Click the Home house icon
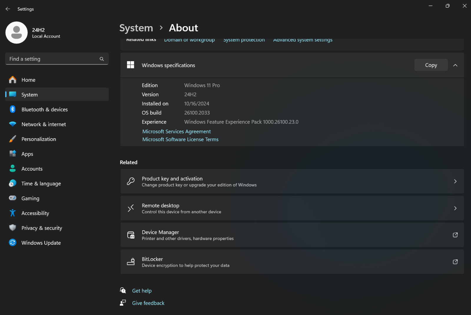471x315 pixels. (x=13, y=80)
